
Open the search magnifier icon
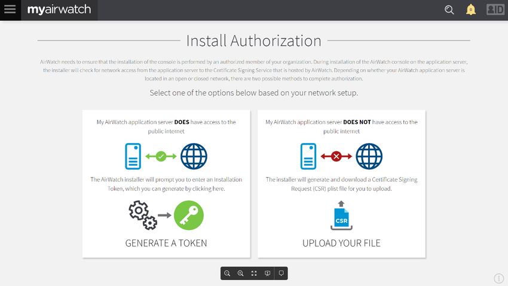click(449, 10)
